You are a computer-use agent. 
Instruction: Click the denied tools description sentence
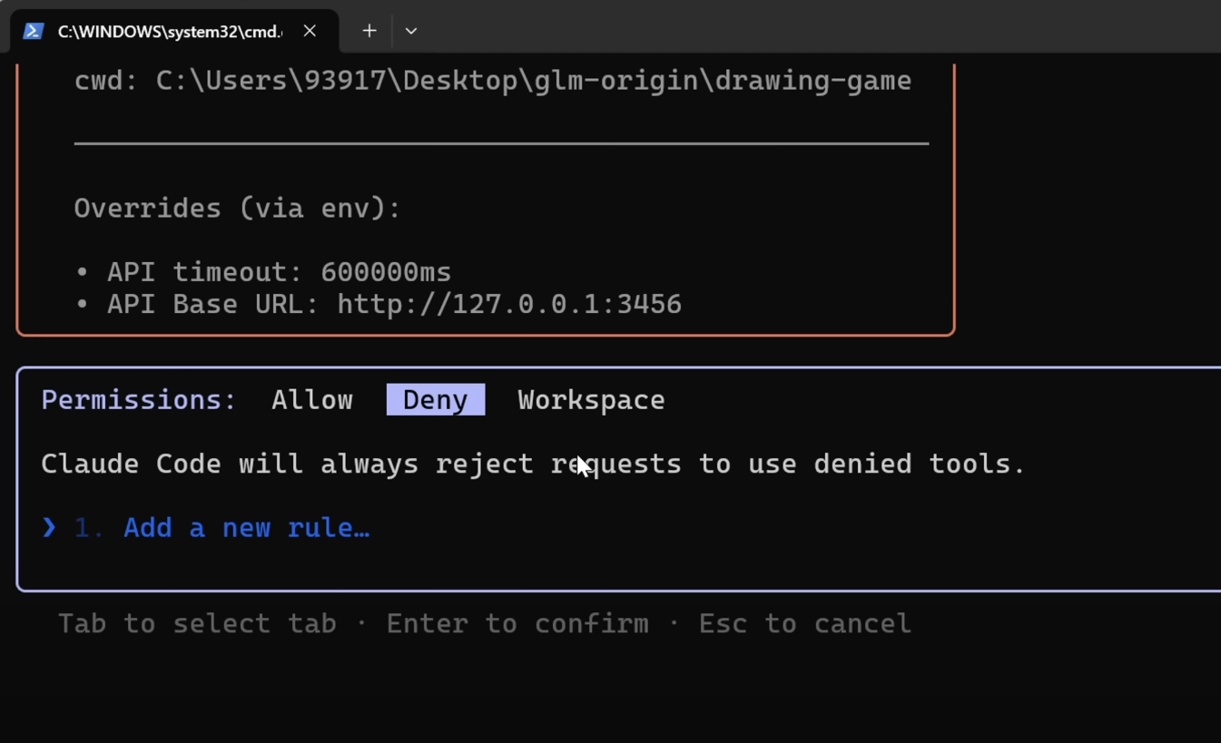pyautogui.click(x=533, y=464)
